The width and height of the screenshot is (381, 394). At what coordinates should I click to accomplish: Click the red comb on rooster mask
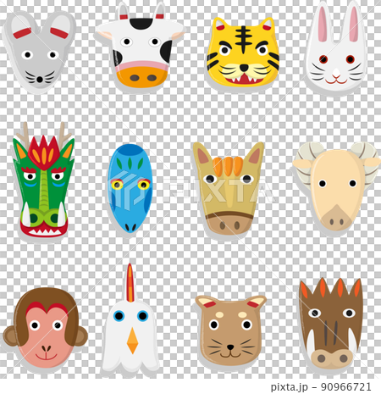coord(130,283)
